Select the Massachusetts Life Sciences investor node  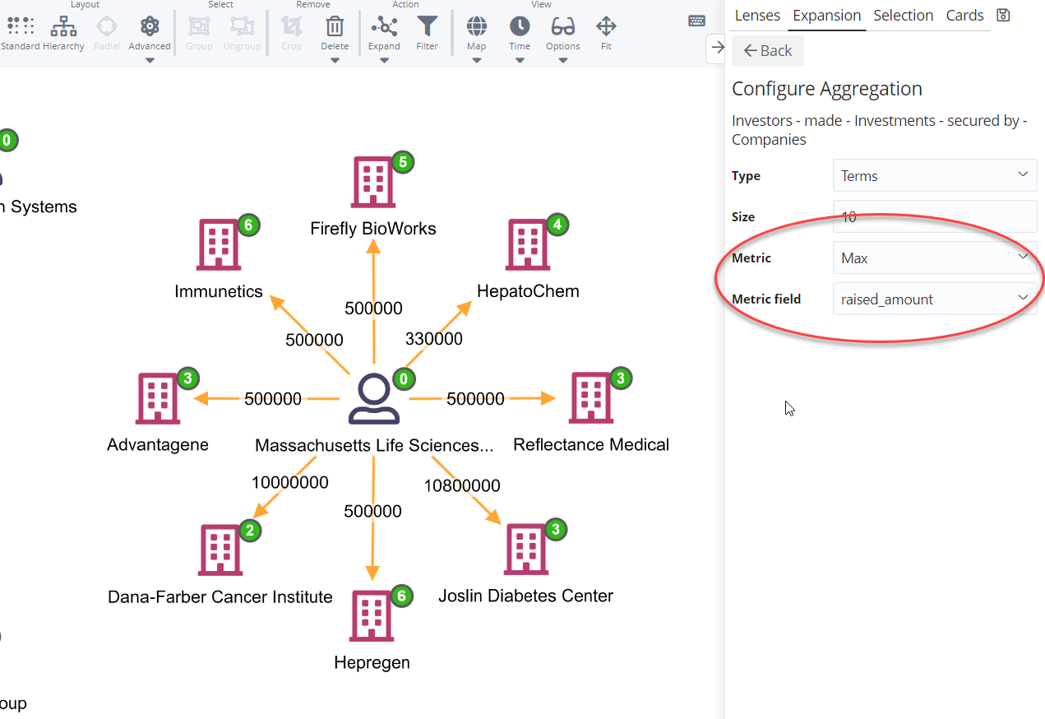point(374,399)
